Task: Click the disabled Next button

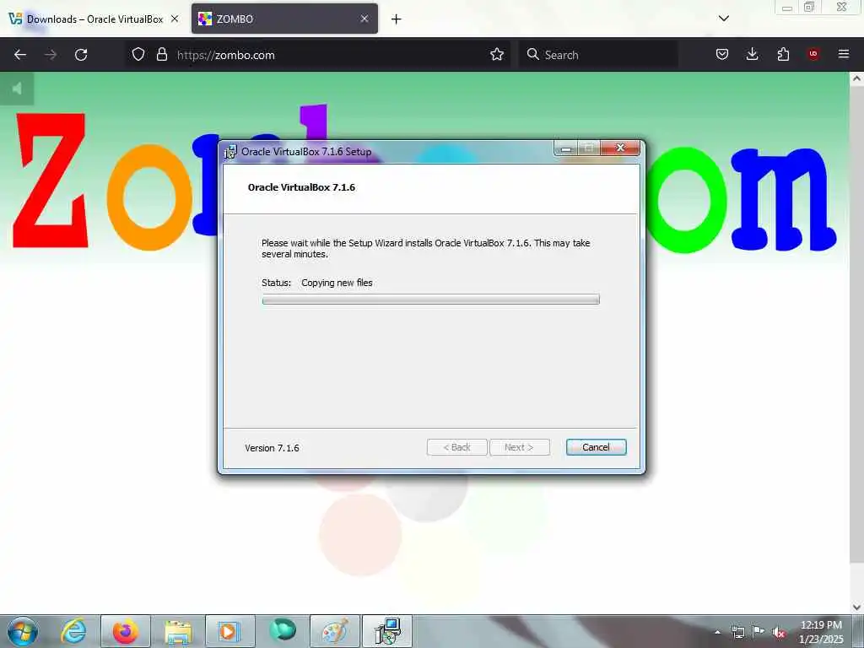Action: pos(519,447)
